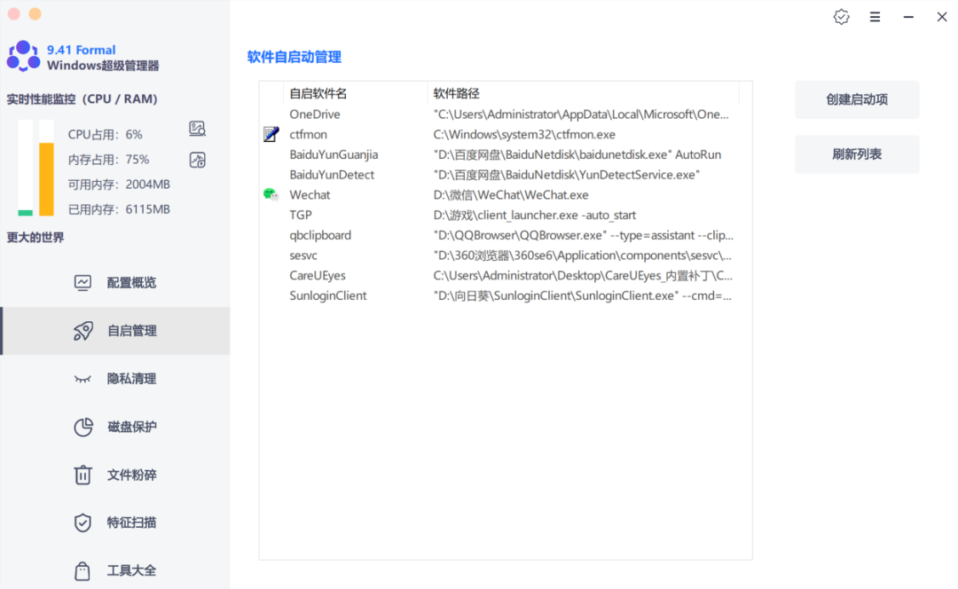Sort by 自启软件名 column header
Screen dimensions: 958x589
355,93
